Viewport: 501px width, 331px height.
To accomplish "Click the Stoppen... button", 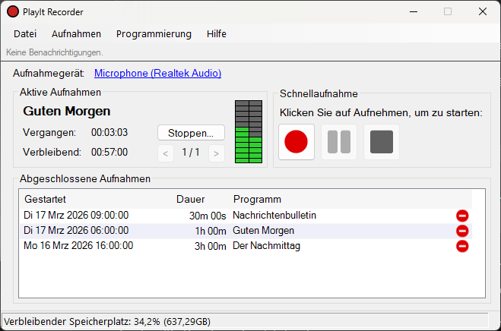I will pyautogui.click(x=191, y=133).
